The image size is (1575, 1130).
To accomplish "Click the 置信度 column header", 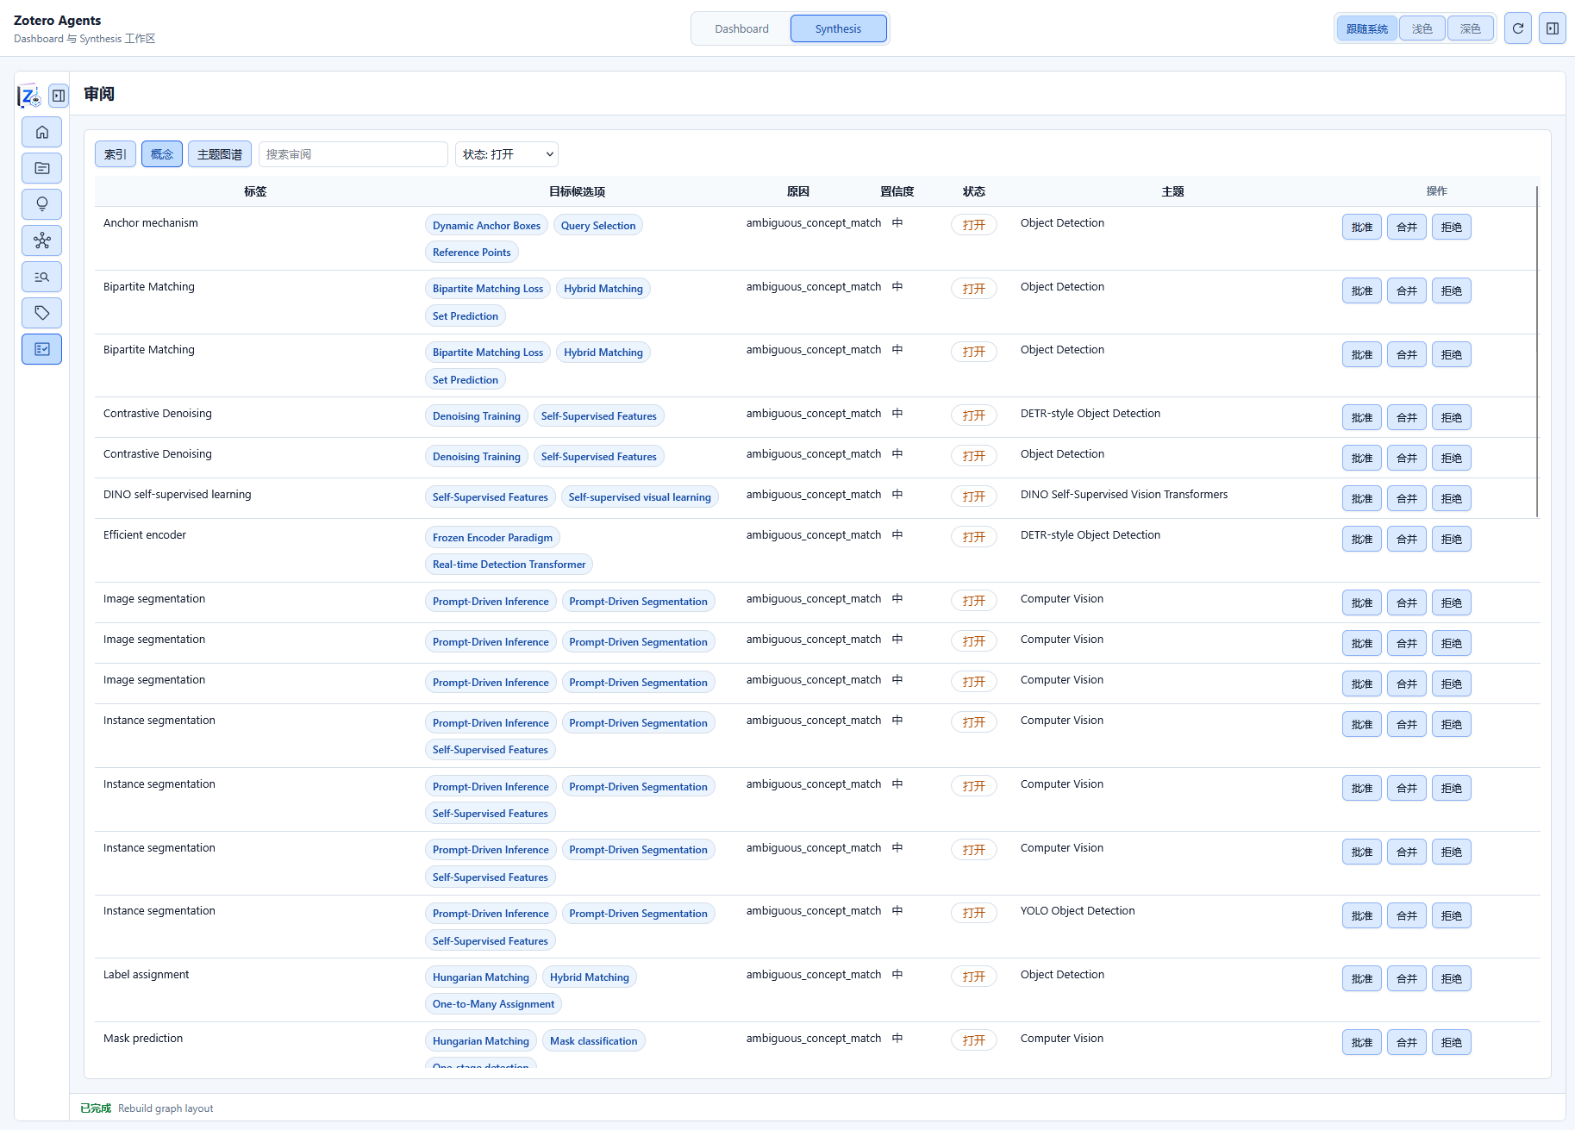I will pos(897,191).
